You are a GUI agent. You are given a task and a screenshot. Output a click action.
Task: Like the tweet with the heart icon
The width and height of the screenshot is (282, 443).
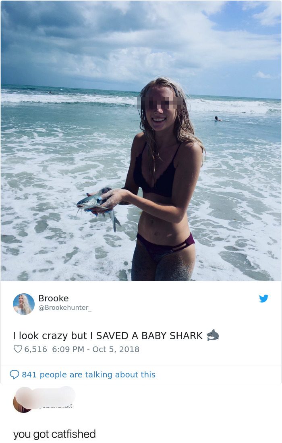pyautogui.click(x=18, y=349)
